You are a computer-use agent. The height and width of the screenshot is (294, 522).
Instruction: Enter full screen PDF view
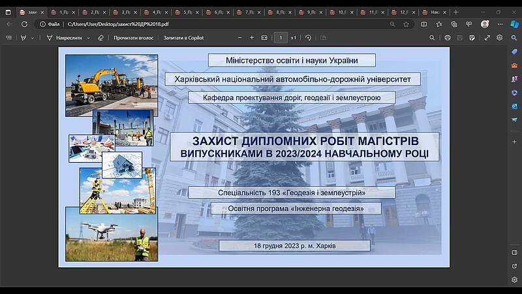coord(487,38)
